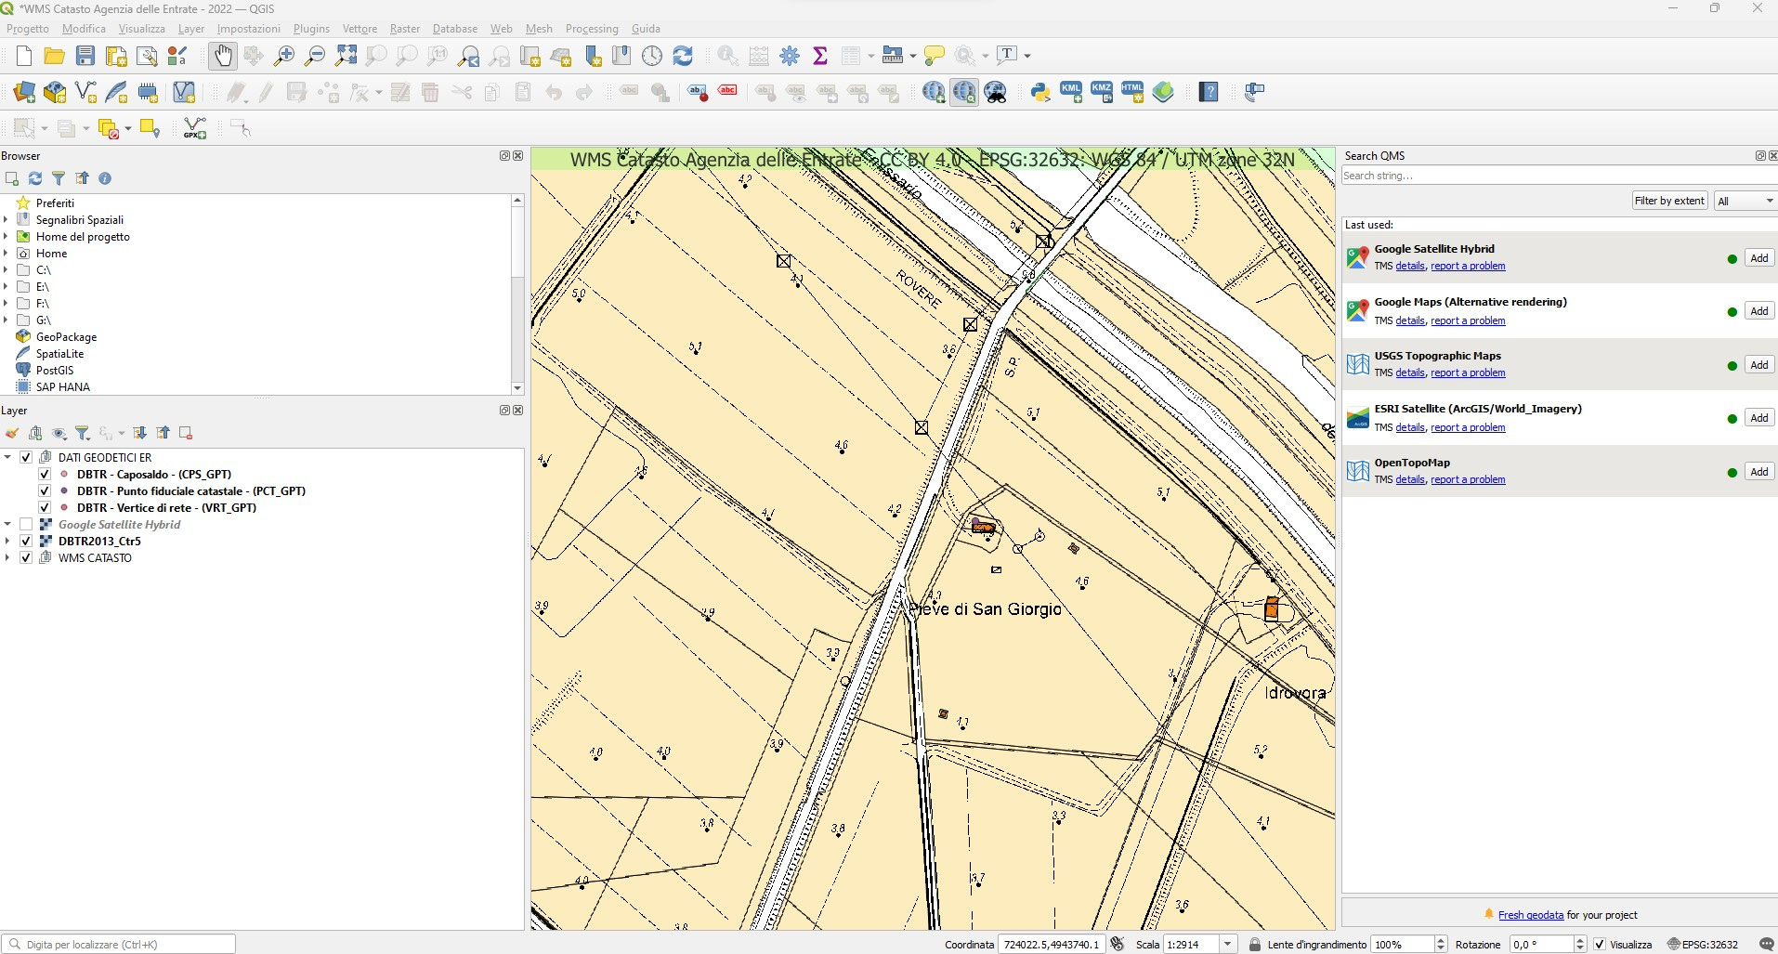Click the KML add tool icon
Viewport: 1778px width, 954px height.
[x=1071, y=92]
